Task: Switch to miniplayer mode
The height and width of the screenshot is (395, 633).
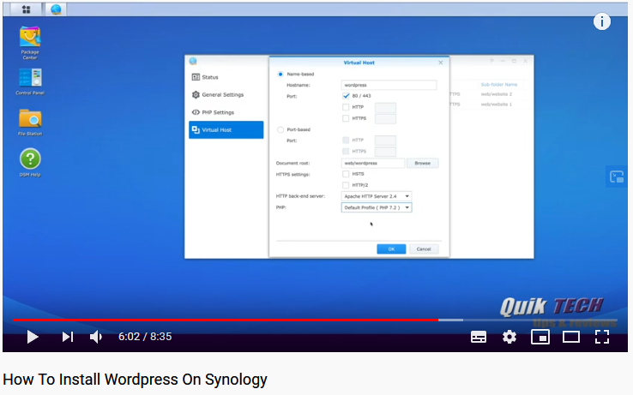Action: pyautogui.click(x=540, y=337)
